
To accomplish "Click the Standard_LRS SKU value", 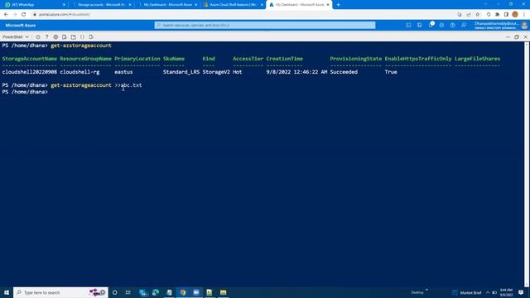I will pos(181,72).
